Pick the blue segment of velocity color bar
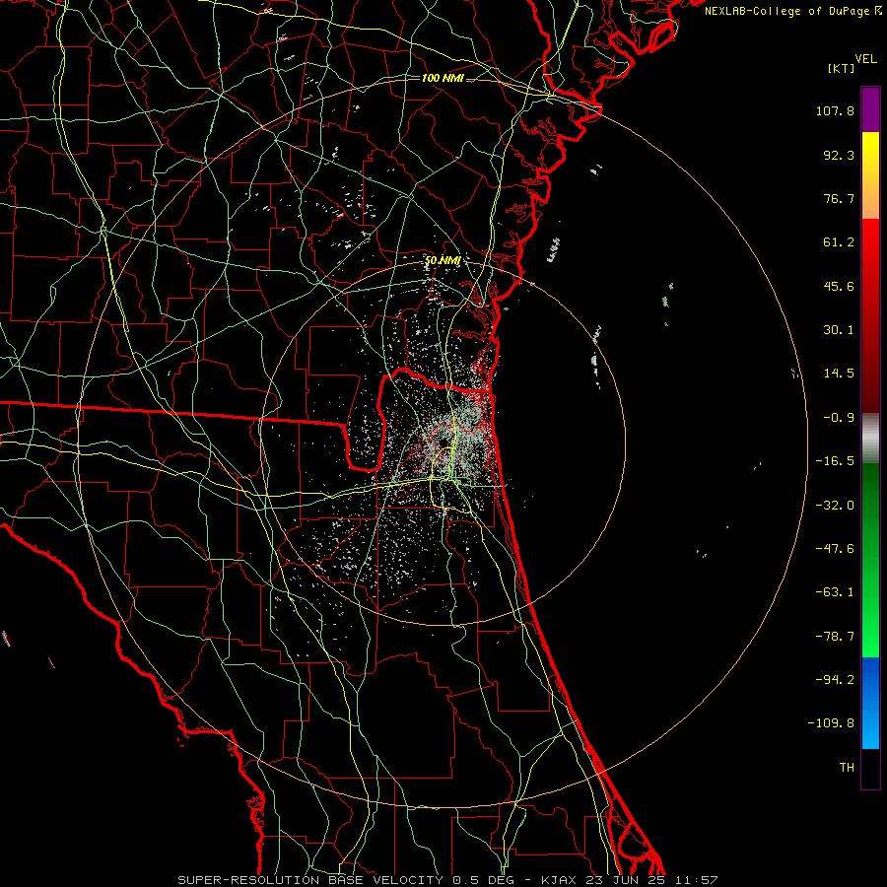This screenshot has height=887, width=887. click(870, 703)
